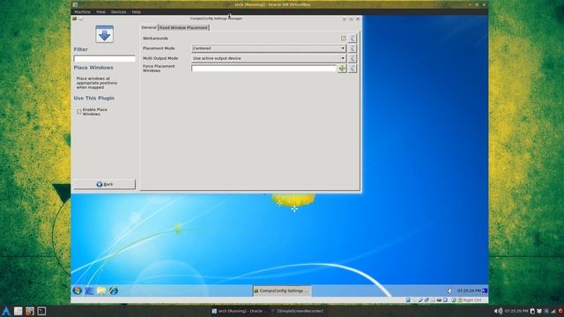Click the Place Windows plugin arrow icon
Viewport: 564px width, 317px height.
pyautogui.click(x=104, y=34)
